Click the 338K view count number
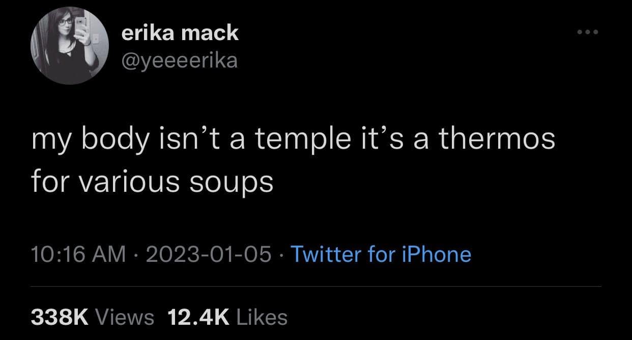 click(60, 317)
